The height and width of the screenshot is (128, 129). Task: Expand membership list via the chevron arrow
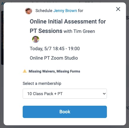pyautogui.click(x=104, y=94)
